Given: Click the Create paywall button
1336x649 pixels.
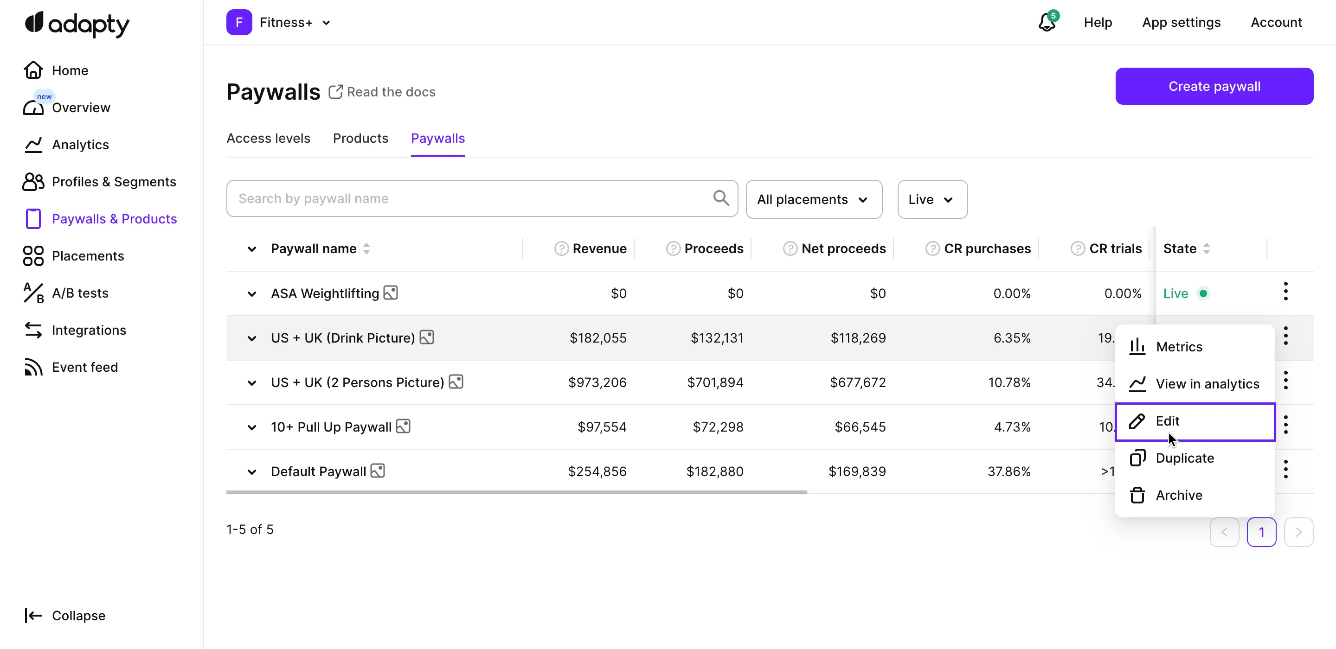Looking at the screenshot, I should 1214,86.
